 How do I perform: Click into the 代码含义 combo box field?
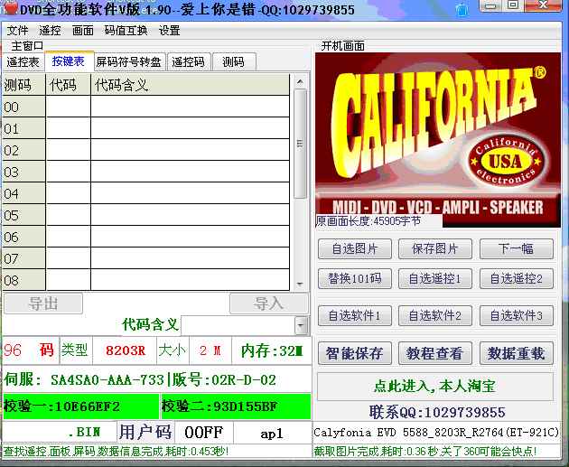tap(238, 325)
